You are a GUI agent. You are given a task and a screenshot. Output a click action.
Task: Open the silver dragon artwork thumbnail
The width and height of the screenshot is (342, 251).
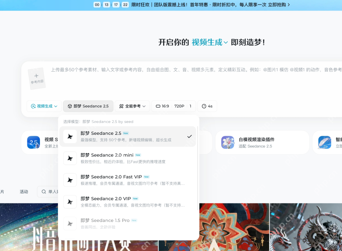(x=306, y=227)
